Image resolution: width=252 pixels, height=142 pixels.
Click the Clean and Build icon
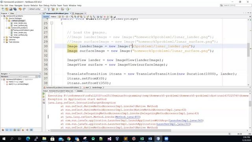[x=53, y=9]
